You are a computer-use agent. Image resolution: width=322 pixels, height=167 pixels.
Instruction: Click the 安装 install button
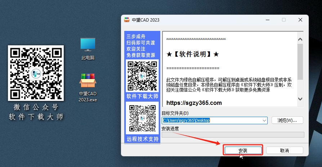tap(243, 150)
